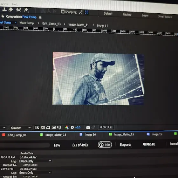Select the Clone Stamp tool
The image size is (178, 178).
tap(4, 10)
